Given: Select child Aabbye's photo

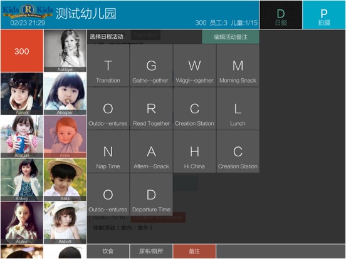Looking at the screenshot, I should point(65,51).
